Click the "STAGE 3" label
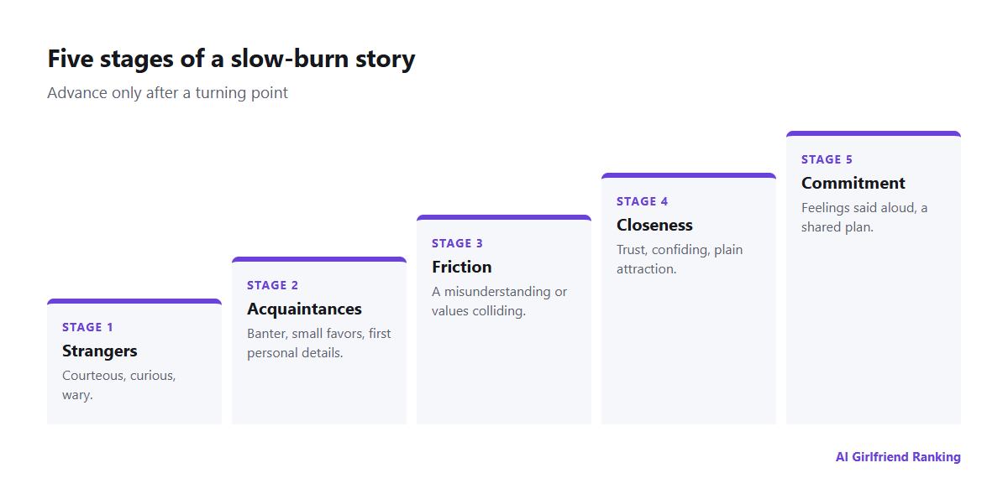The width and height of the screenshot is (1008, 499). [458, 243]
